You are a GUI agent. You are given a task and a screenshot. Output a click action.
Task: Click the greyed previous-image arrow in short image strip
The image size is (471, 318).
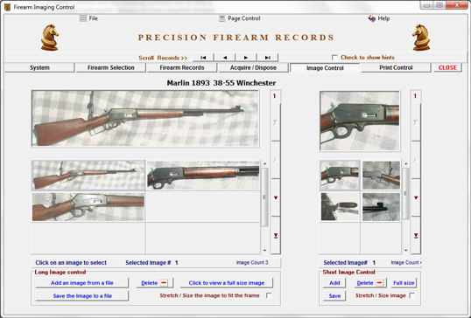[x=416, y=160]
